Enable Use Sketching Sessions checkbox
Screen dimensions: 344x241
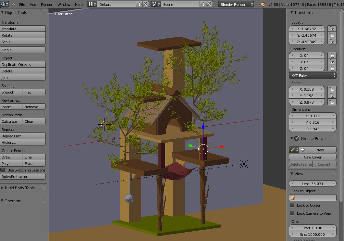pyautogui.click(x=3, y=170)
